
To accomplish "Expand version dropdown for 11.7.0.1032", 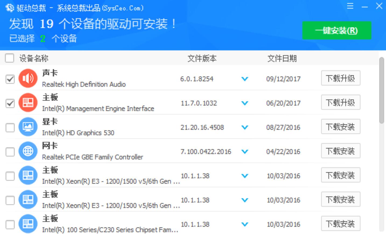I will pyautogui.click(x=245, y=103).
